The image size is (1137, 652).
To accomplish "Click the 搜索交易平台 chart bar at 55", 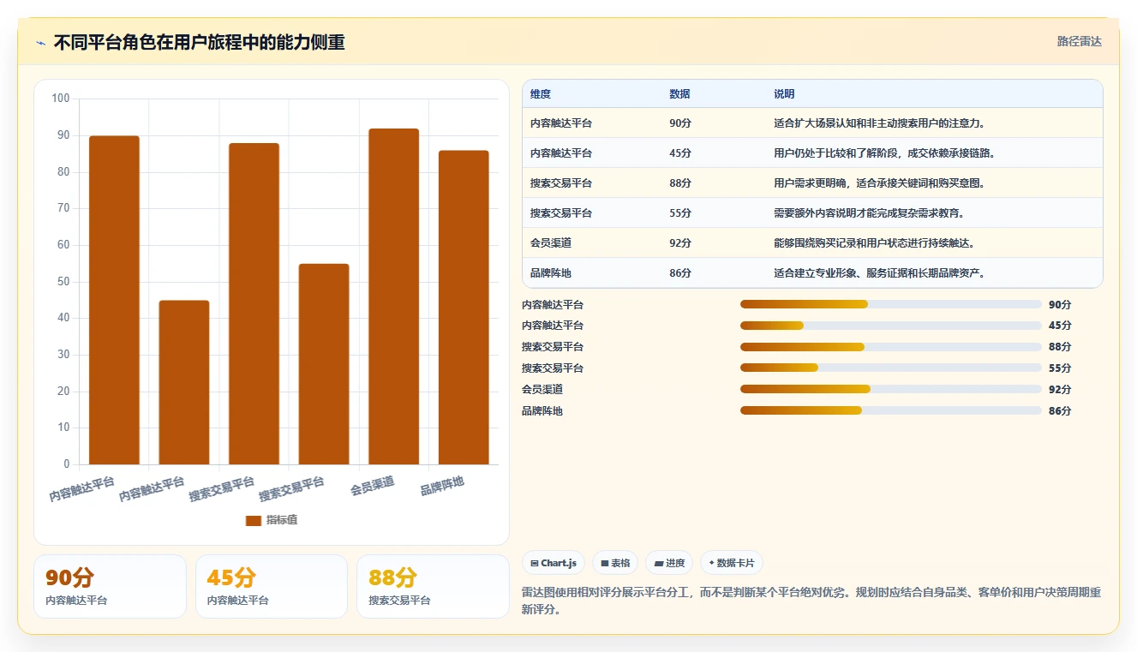I will (x=324, y=364).
